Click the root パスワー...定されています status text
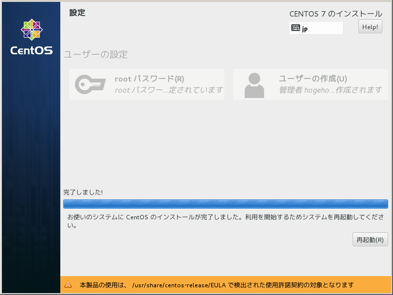The width and height of the screenshot is (393, 295). click(x=169, y=90)
